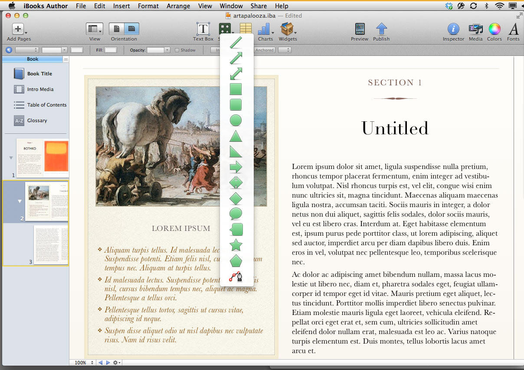The height and width of the screenshot is (370, 524).
Task: Collapse the page 2 section disclosure triangle
Action: tap(19, 201)
